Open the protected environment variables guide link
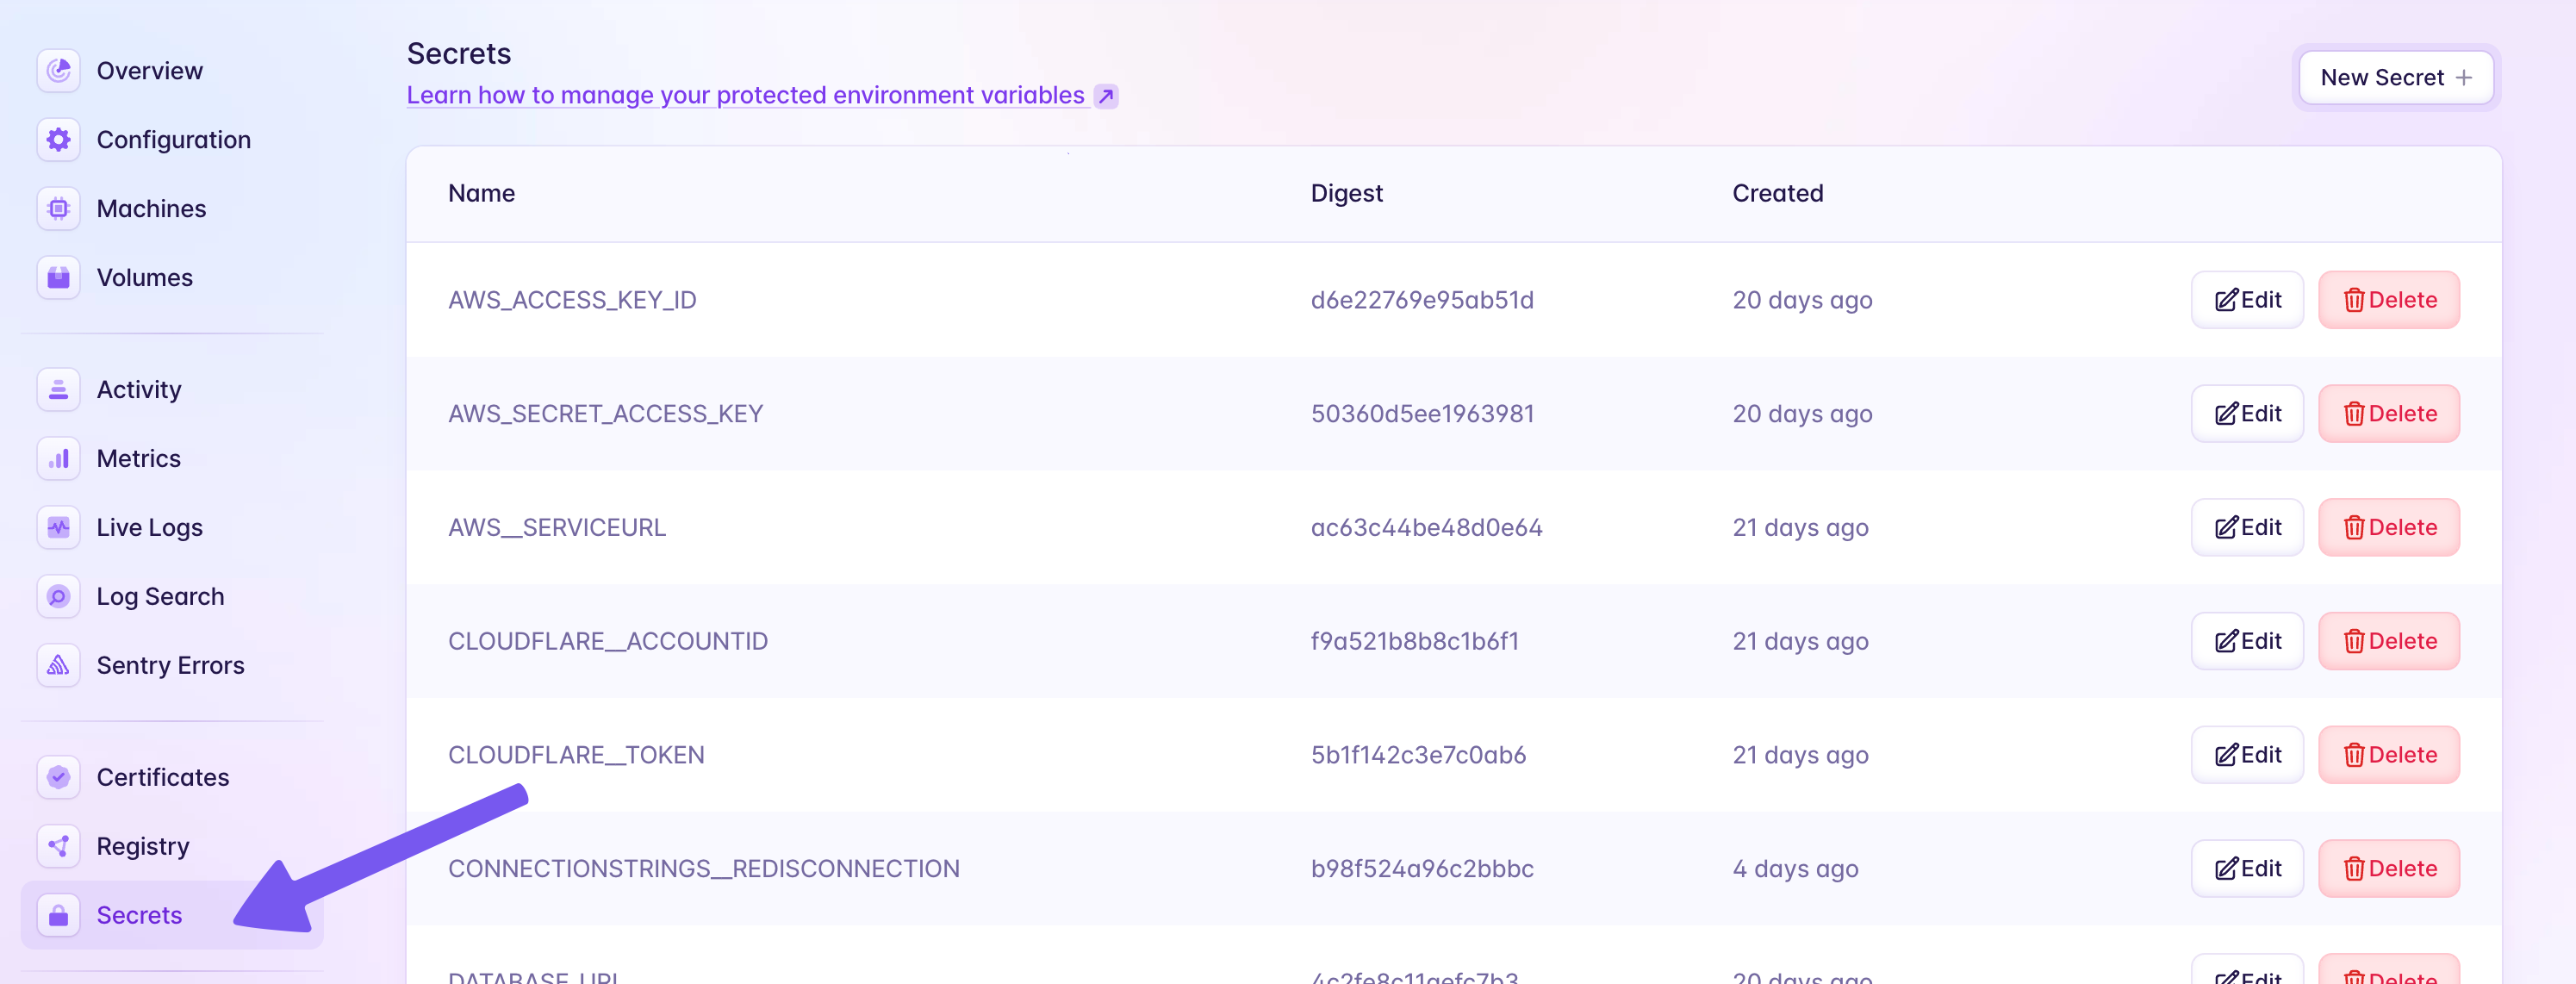 click(745, 95)
